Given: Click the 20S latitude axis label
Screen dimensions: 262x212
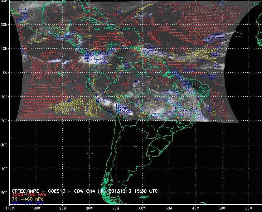Looking at the screenshot, I should 5,121.
